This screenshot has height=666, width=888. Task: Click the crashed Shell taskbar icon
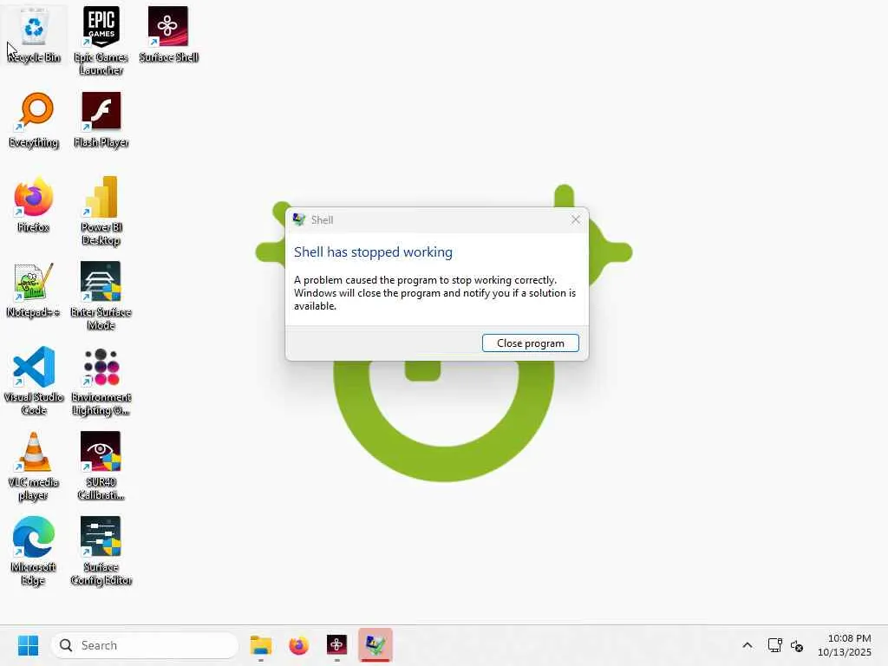coord(375,645)
